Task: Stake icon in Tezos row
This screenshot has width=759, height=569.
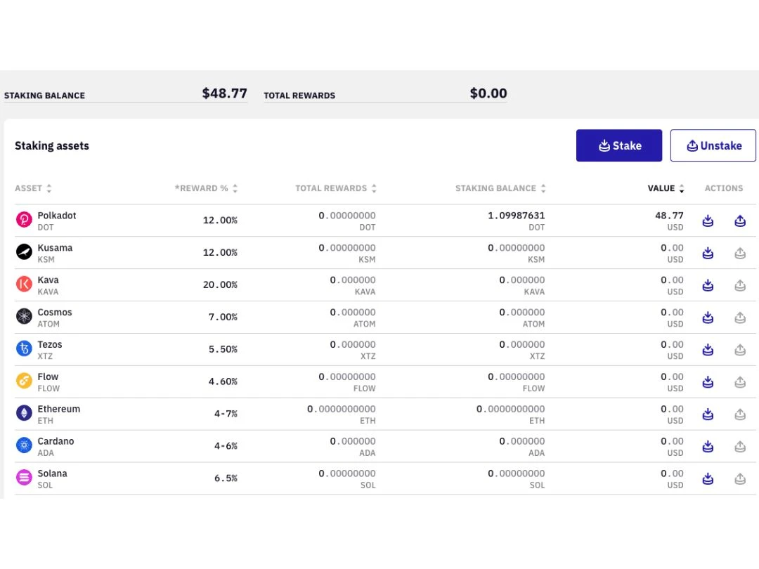Action: click(708, 350)
